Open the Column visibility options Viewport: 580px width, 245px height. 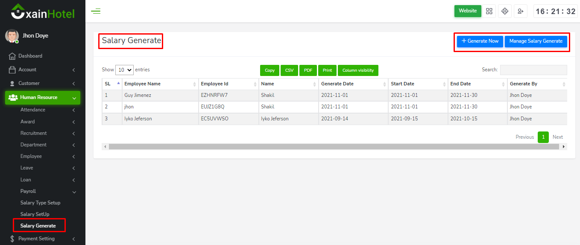[x=358, y=70]
